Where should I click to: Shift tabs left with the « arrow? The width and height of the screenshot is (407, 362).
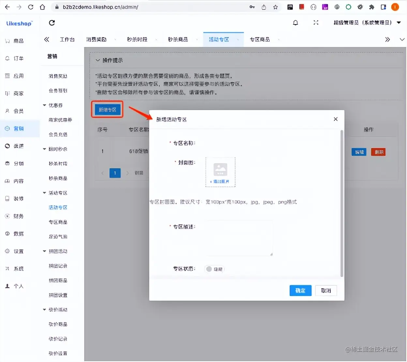click(47, 39)
